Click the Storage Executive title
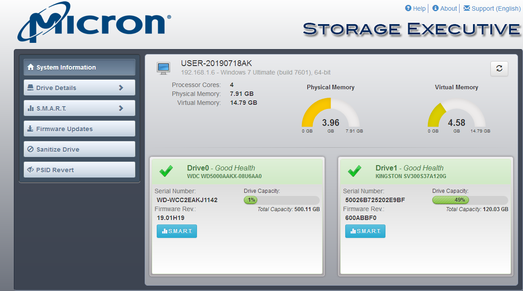The image size is (523, 291). point(412,29)
